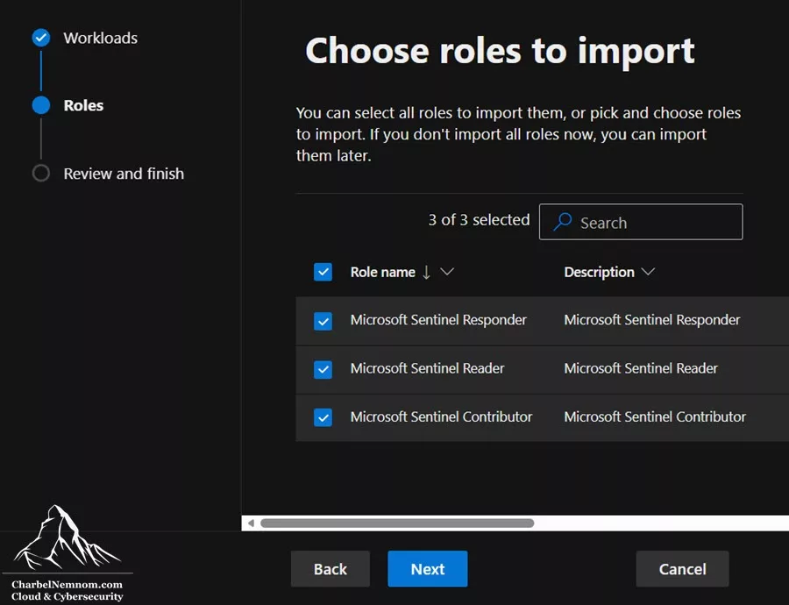789x605 pixels.
Task: Click the horizontal scrollbar thumb
Action: [397, 523]
